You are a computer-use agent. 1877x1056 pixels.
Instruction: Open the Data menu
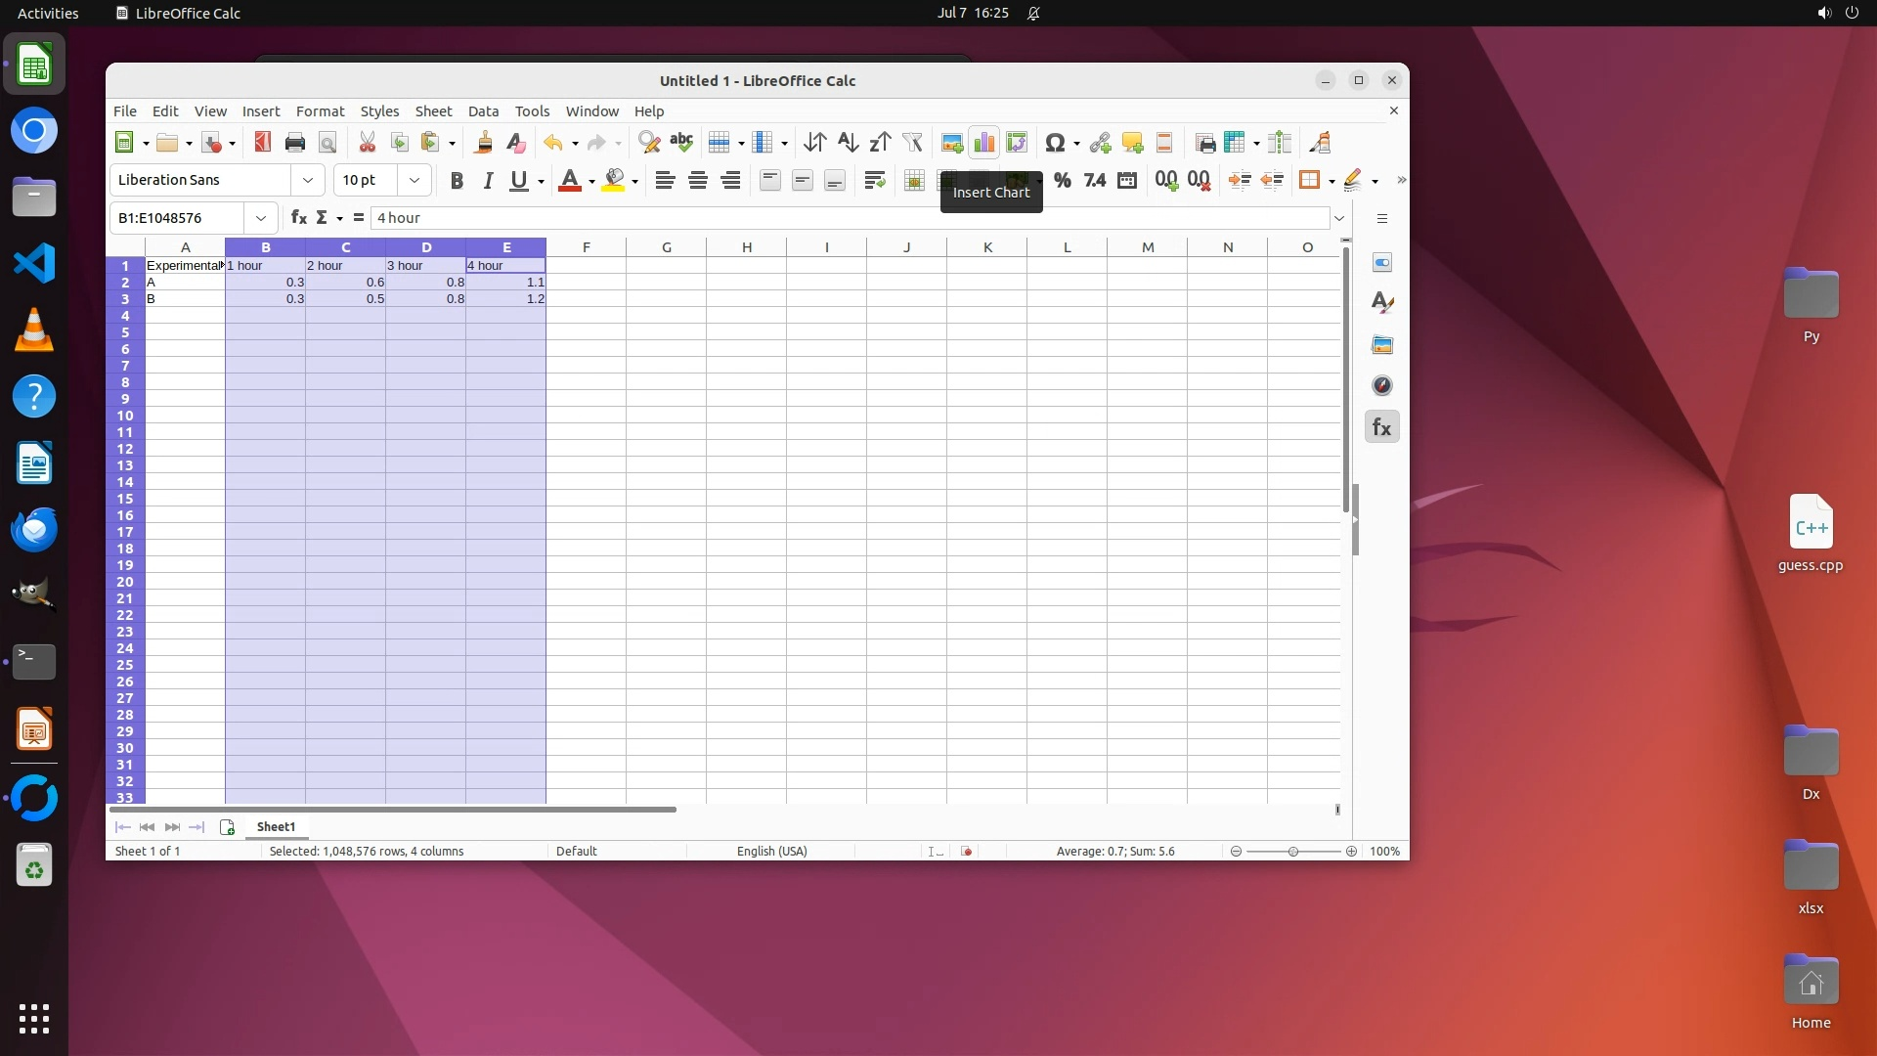click(483, 111)
